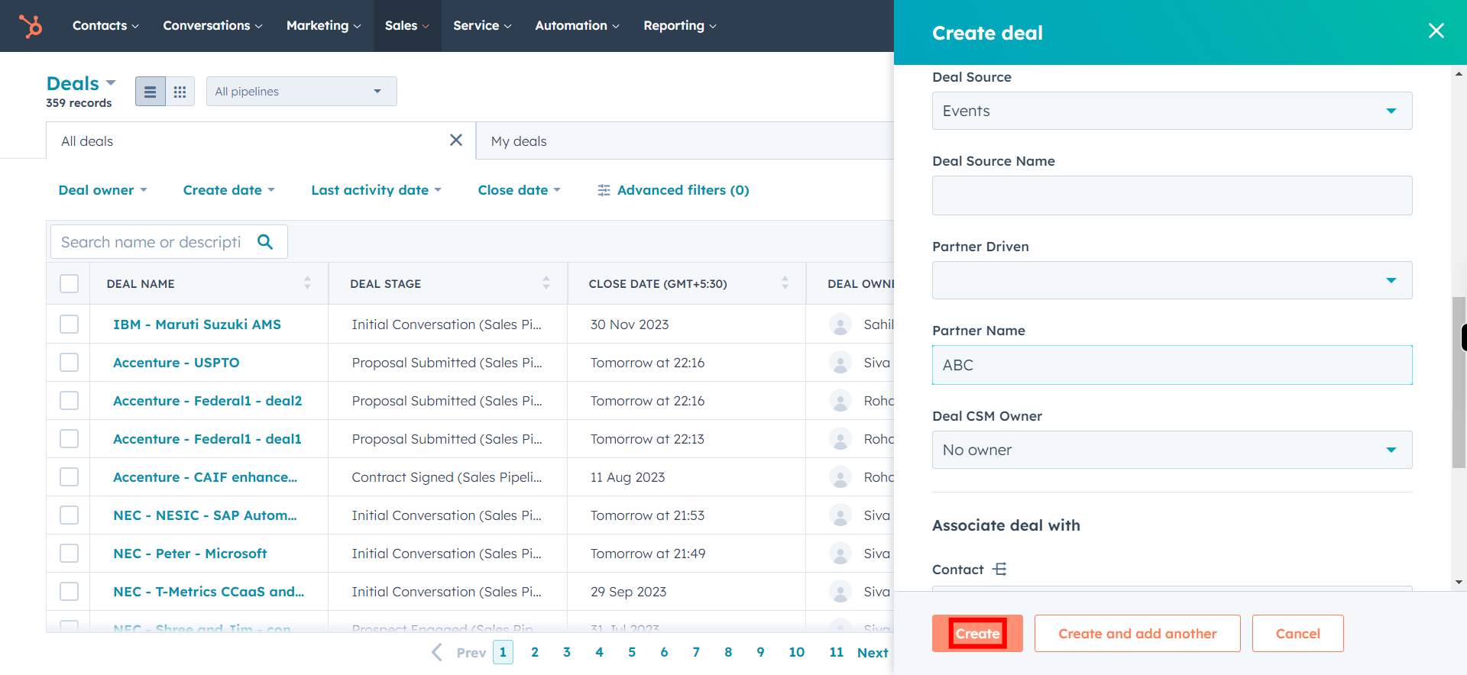Open the Automation menu
This screenshot has width=1467, height=675.
coord(577,26)
